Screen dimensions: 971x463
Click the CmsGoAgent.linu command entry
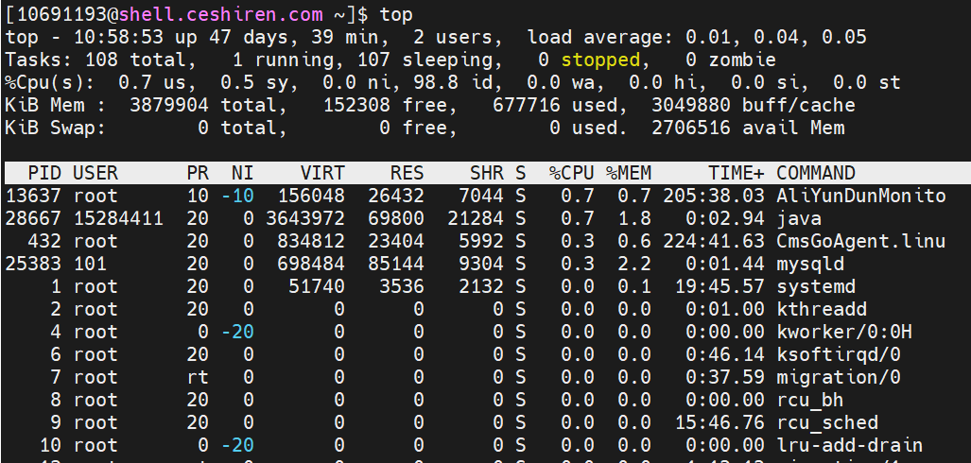tap(860, 241)
